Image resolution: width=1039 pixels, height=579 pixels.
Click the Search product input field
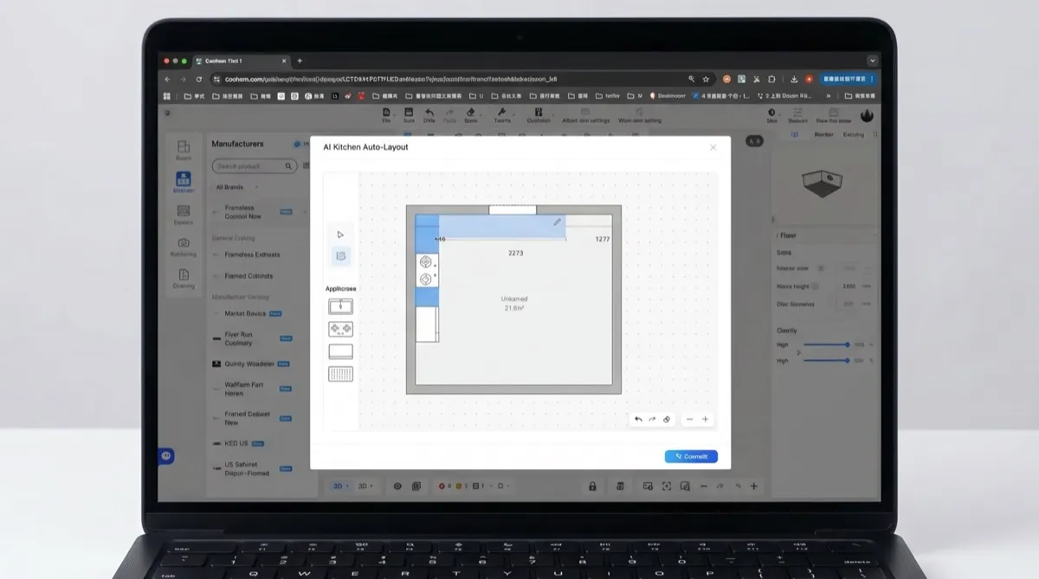tap(248, 166)
